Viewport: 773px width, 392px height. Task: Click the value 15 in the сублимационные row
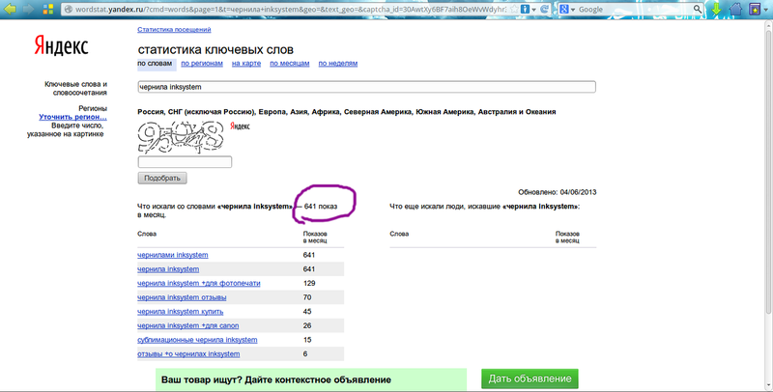pos(307,340)
